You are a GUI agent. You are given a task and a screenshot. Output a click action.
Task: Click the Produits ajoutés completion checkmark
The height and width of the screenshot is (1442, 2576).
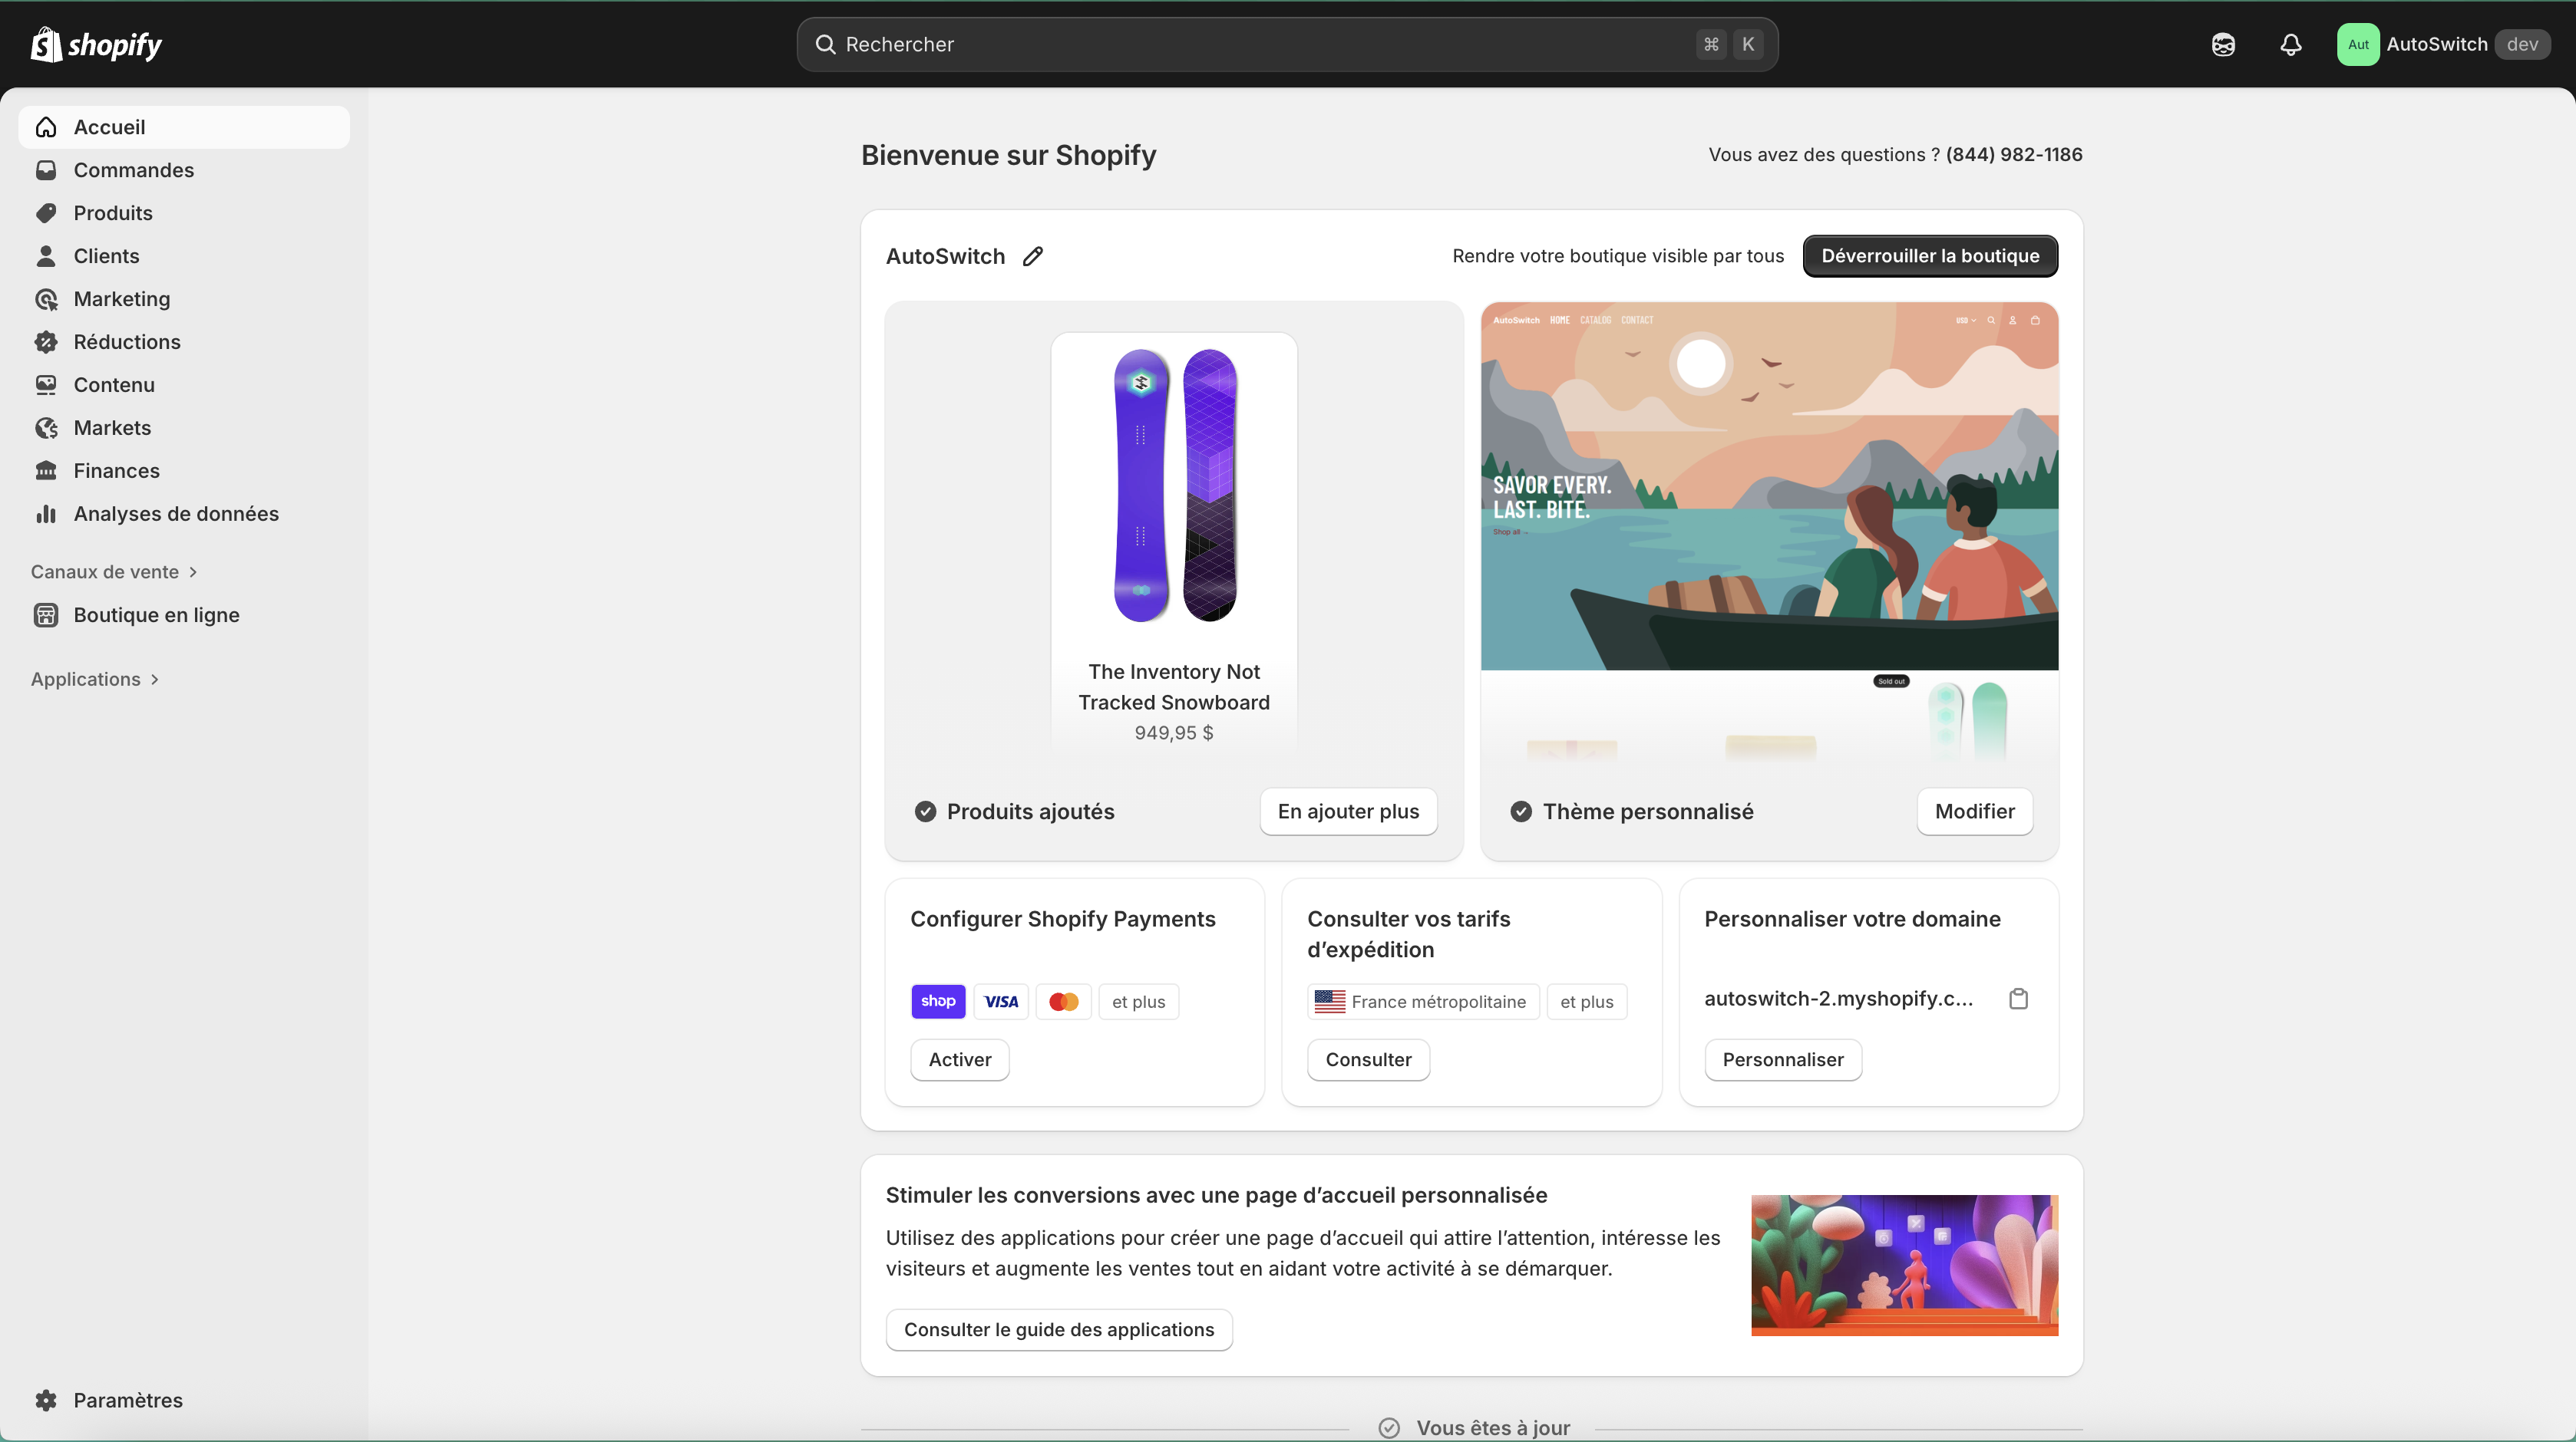(x=925, y=812)
